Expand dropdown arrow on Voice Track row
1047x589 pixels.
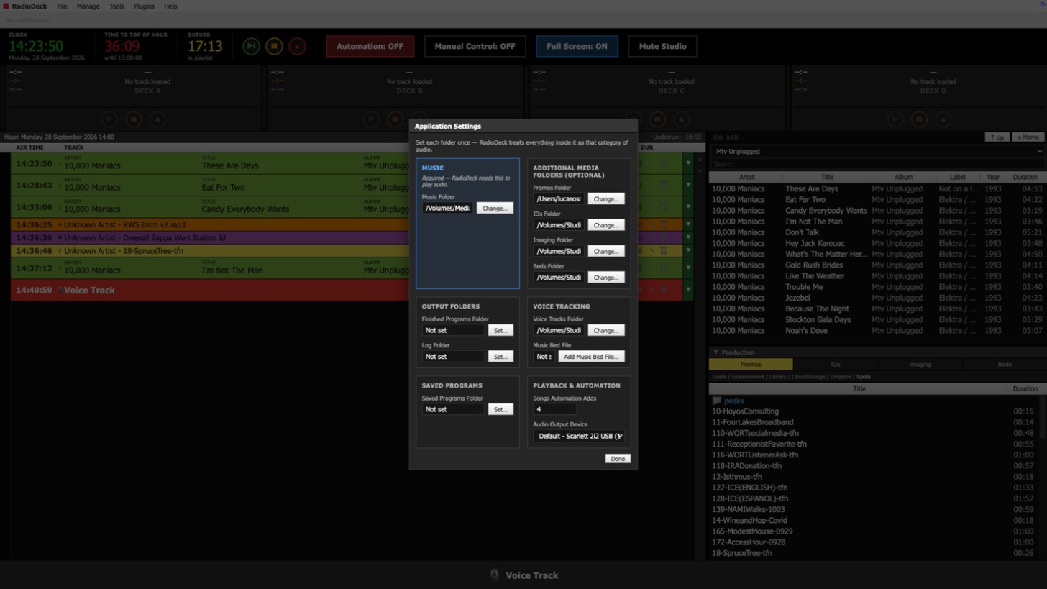[688, 290]
